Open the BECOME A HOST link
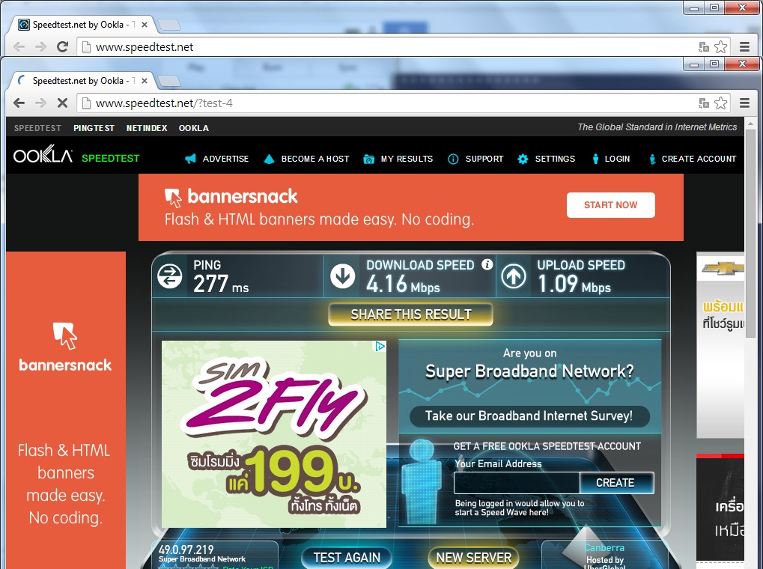The height and width of the screenshot is (569, 763). 314,159
